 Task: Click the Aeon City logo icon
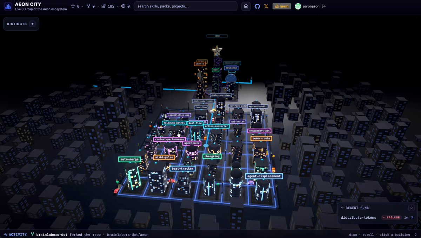(x=8, y=6)
